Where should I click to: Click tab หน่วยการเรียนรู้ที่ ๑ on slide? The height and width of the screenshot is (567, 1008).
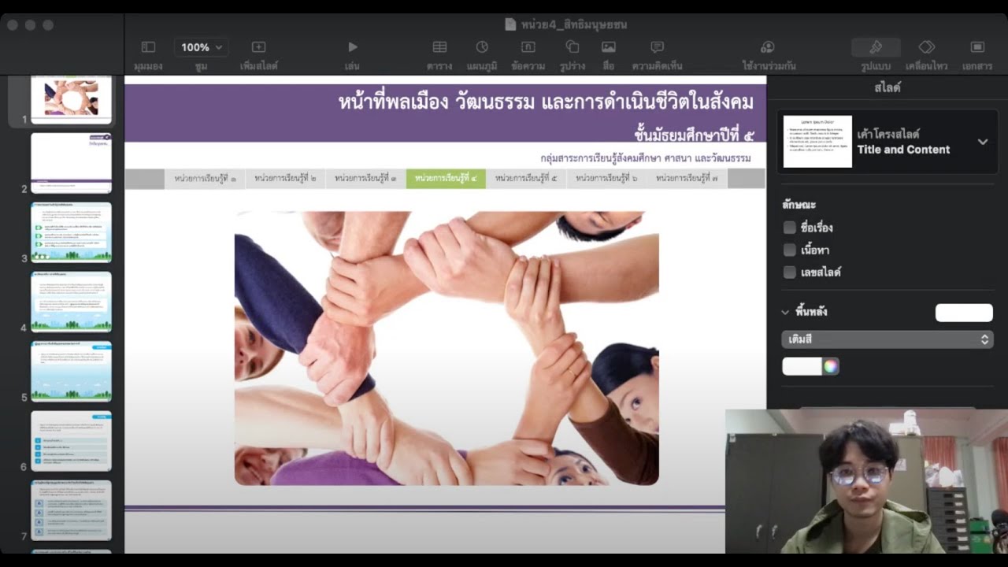coord(205,179)
